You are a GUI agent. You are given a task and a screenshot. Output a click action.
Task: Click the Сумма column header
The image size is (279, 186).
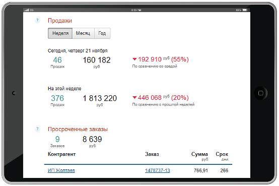coord(199,154)
